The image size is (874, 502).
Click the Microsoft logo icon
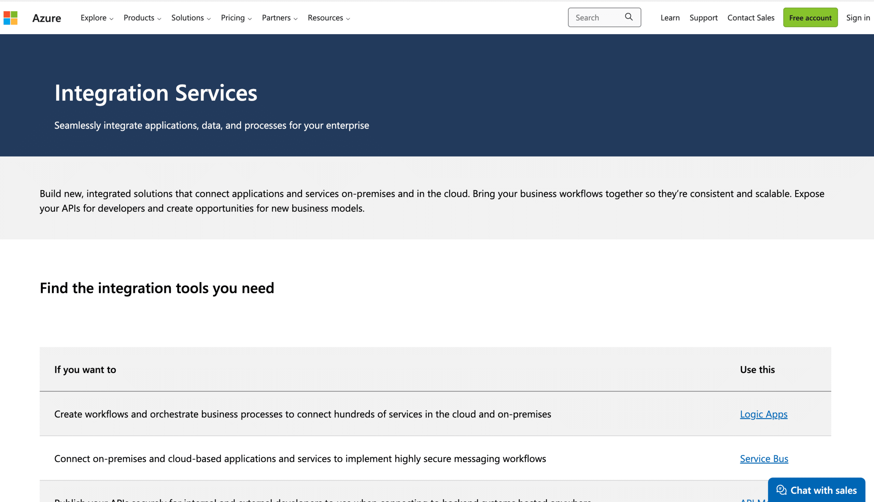pyautogui.click(x=10, y=17)
